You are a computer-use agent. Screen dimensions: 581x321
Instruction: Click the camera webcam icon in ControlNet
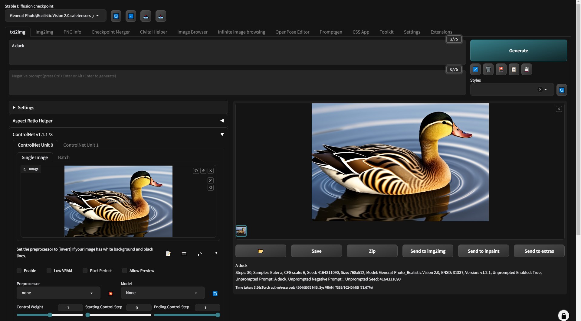(x=184, y=254)
